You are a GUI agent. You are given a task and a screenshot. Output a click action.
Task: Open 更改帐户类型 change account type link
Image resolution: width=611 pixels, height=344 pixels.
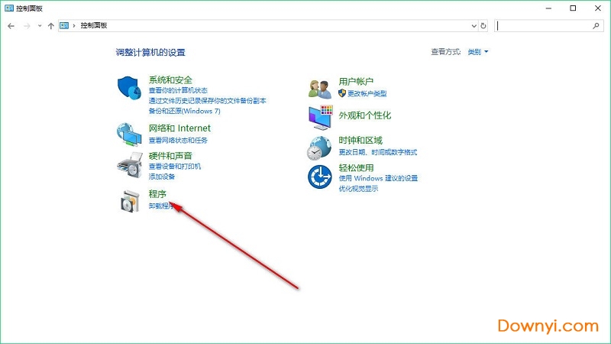[x=367, y=93]
